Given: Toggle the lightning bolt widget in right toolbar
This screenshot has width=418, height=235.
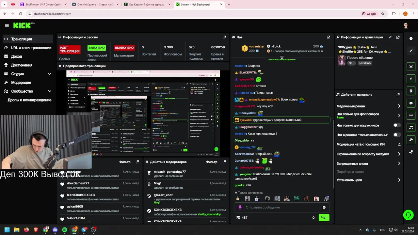Looking at the screenshot, I should 411,79.
